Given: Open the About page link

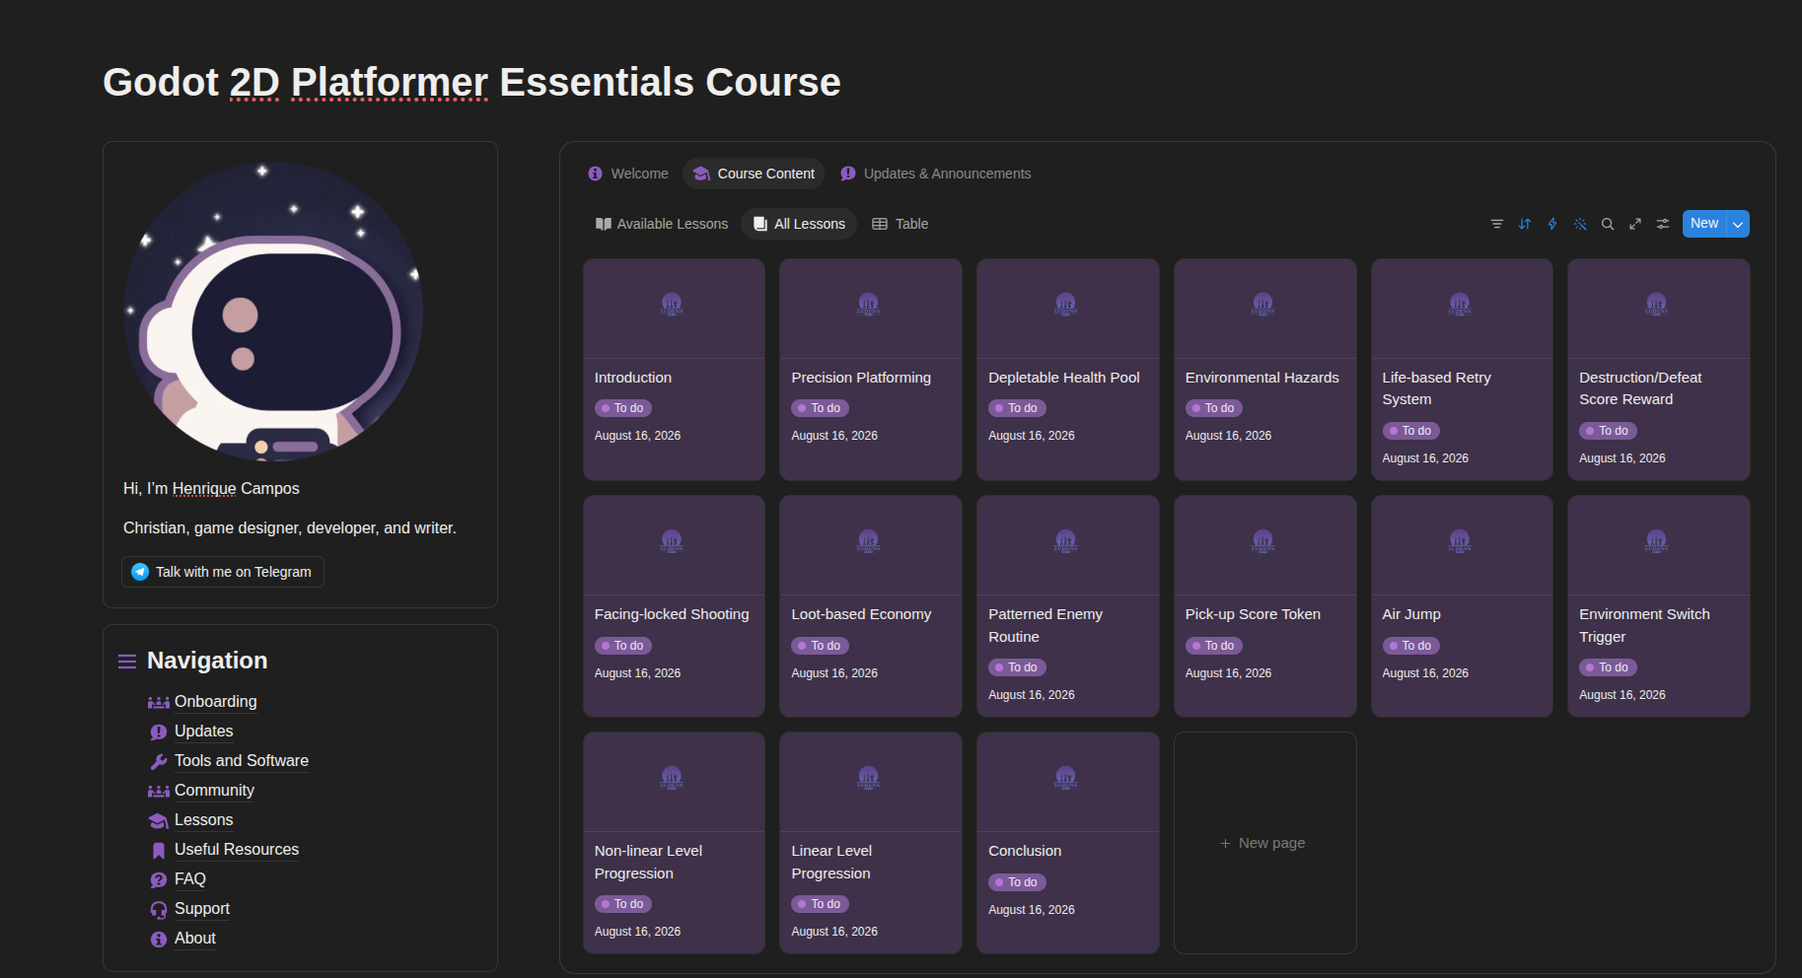Looking at the screenshot, I should point(195,939).
